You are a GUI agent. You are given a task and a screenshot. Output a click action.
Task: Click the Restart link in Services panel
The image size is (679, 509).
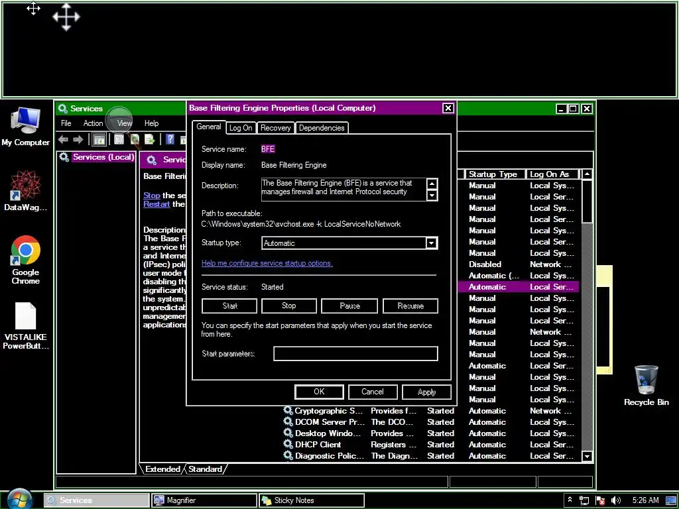156,204
